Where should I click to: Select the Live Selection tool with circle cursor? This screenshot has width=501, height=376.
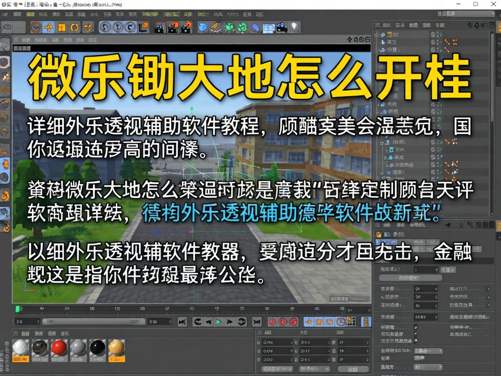tap(36, 27)
